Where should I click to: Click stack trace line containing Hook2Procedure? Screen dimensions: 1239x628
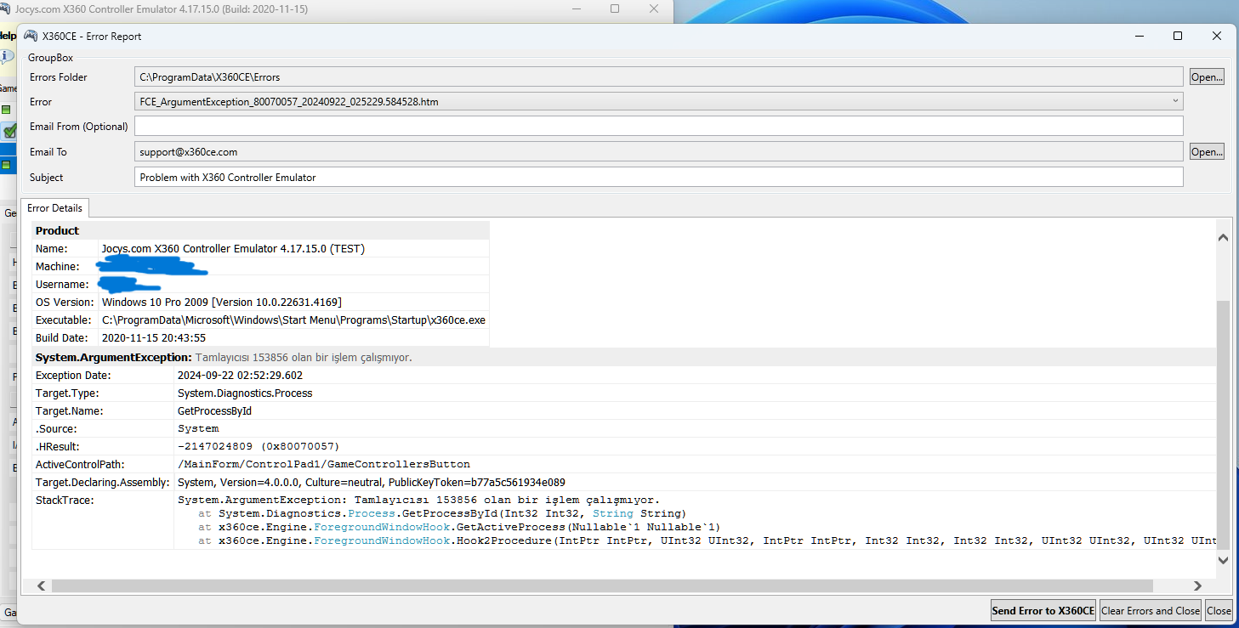(707, 540)
